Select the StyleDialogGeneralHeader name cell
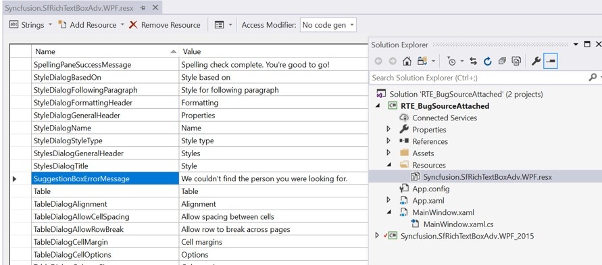This screenshot has height=265, width=602. [x=105, y=115]
